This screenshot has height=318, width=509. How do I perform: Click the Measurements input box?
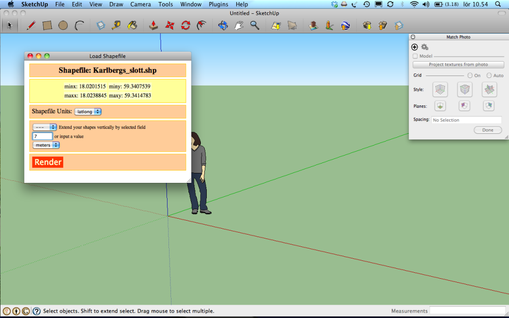pyautogui.click(x=468, y=311)
